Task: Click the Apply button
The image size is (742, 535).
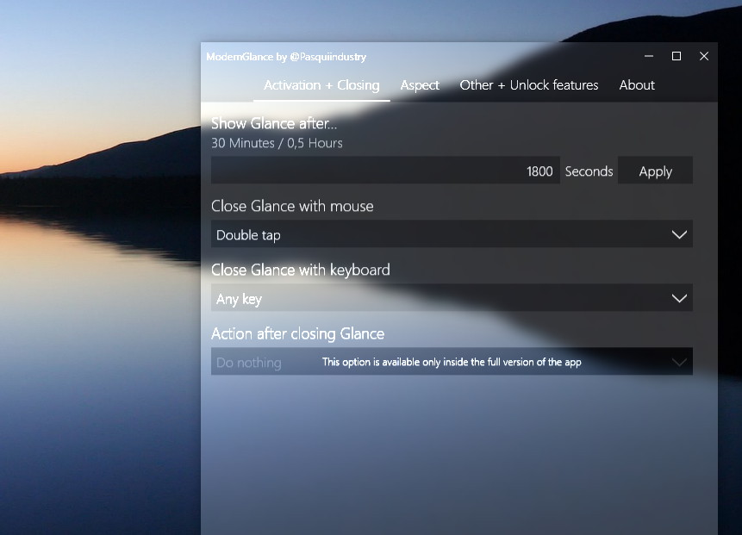Action: (x=656, y=171)
